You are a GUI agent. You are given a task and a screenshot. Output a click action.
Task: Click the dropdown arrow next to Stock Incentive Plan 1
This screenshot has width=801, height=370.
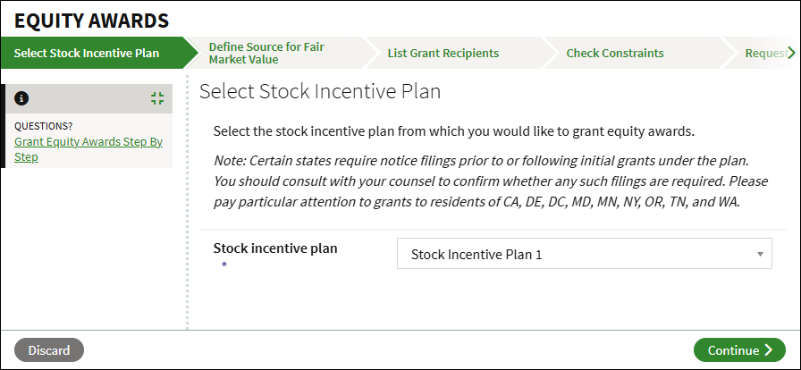[760, 254]
